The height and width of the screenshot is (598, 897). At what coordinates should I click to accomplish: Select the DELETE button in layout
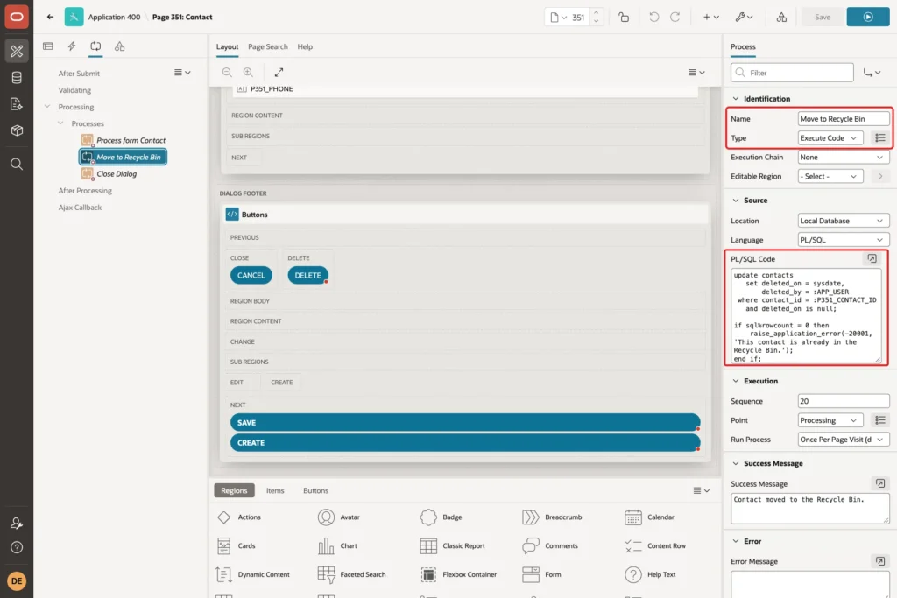pos(307,275)
